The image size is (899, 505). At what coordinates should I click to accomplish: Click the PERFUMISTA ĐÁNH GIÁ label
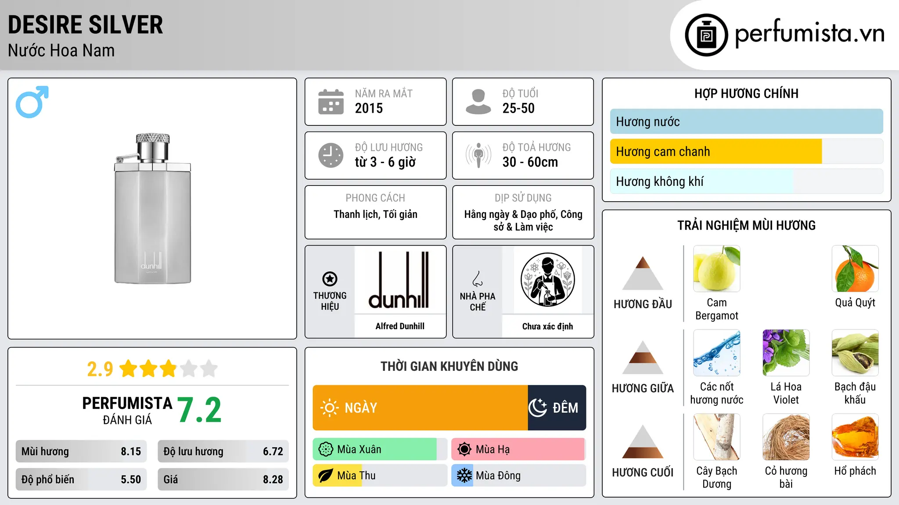tap(127, 411)
